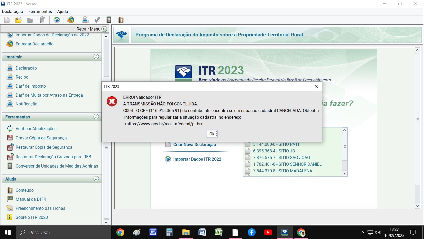Click the open declaration folder toolbar icon
This screenshot has height=239, width=424.
pos(18,20)
